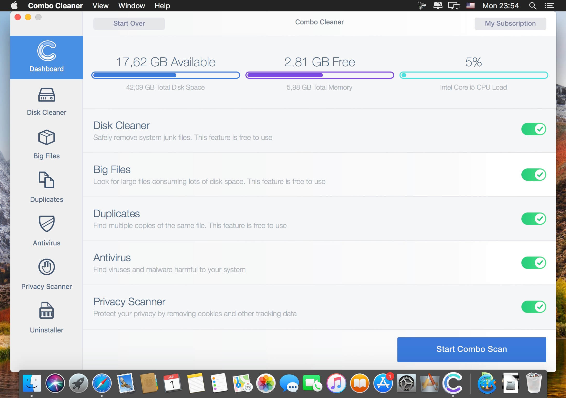Click the My Subscription button
The image size is (566, 398).
[510, 24]
